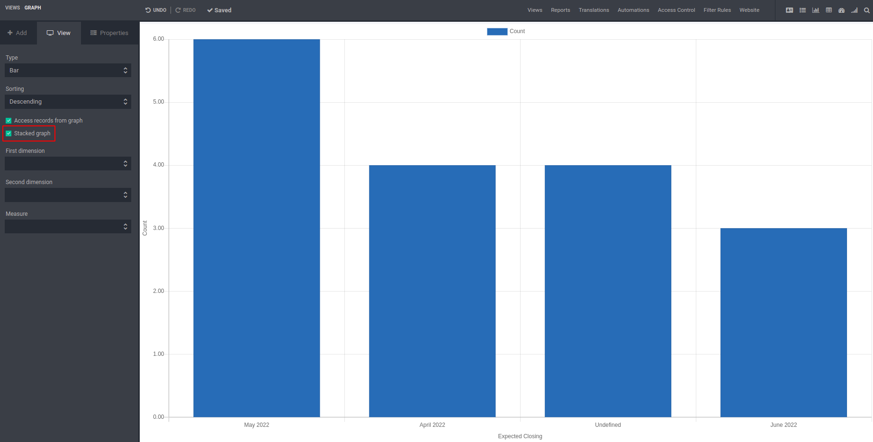Open the list view icon
Screen dimensions: 873x442
(x=802, y=10)
